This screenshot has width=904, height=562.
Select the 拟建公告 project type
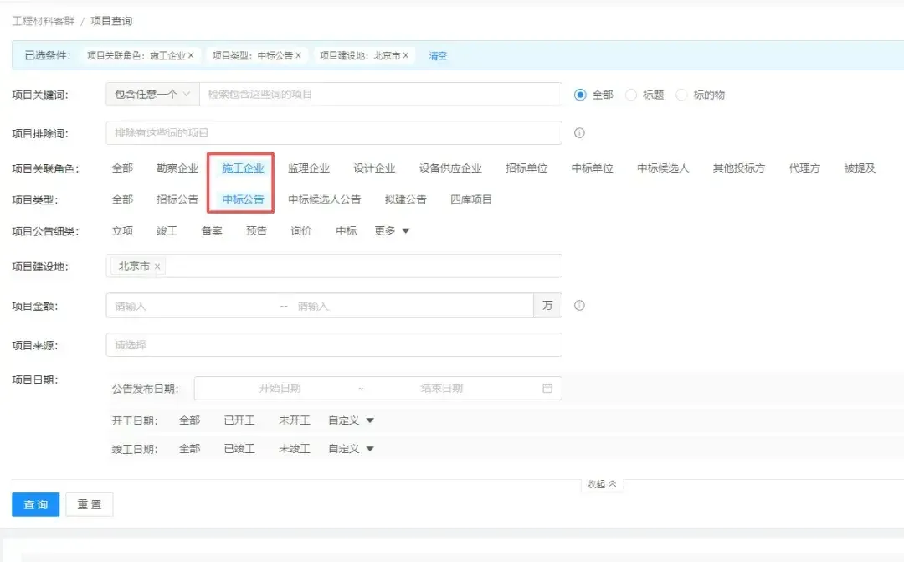tap(405, 199)
